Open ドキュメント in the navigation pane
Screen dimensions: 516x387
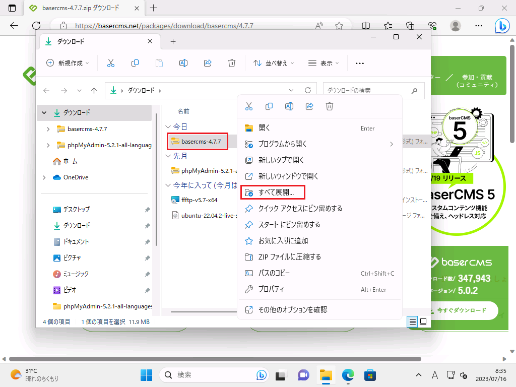76,241
